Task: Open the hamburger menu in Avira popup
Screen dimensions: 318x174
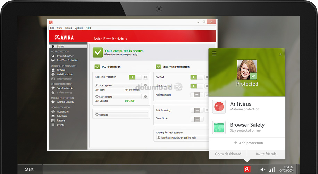Action: point(214,53)
